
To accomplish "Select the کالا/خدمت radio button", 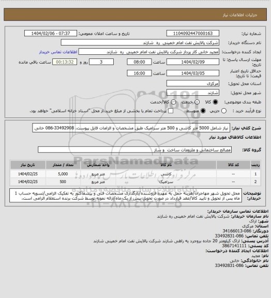I will tap(173, 102).
